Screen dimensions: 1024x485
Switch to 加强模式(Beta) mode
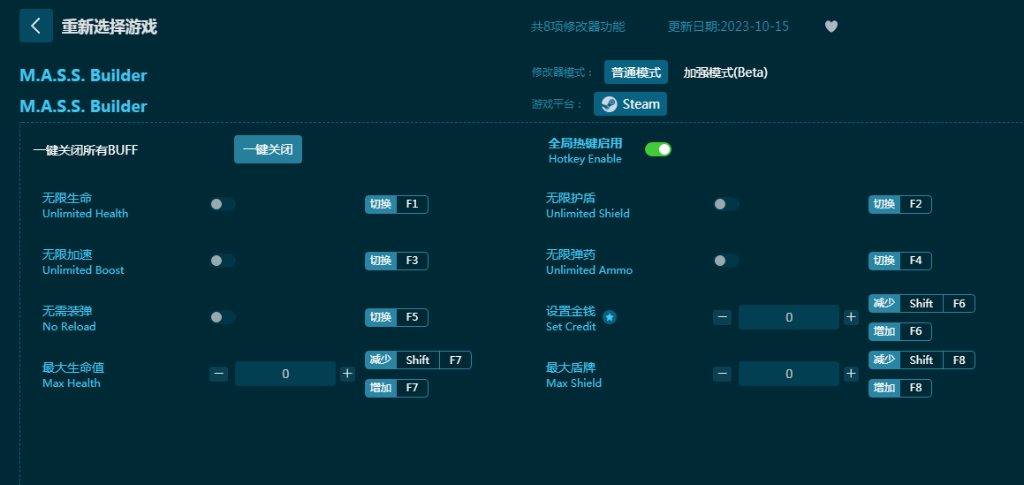pos(725,72)
